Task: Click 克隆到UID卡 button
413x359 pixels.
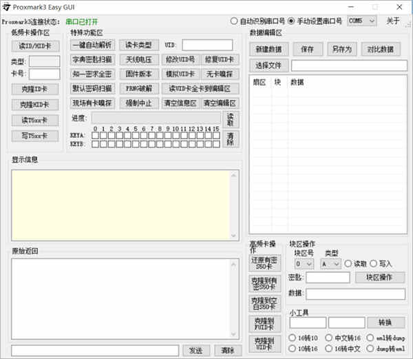Action: (264, 345)
